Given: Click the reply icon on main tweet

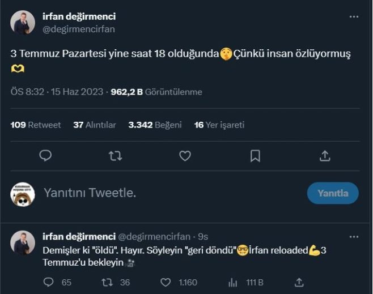Looking at the screenshot, I should tap(46, 156).
